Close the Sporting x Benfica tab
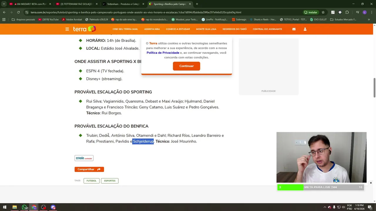376x211 pixels. coord(190,4)
